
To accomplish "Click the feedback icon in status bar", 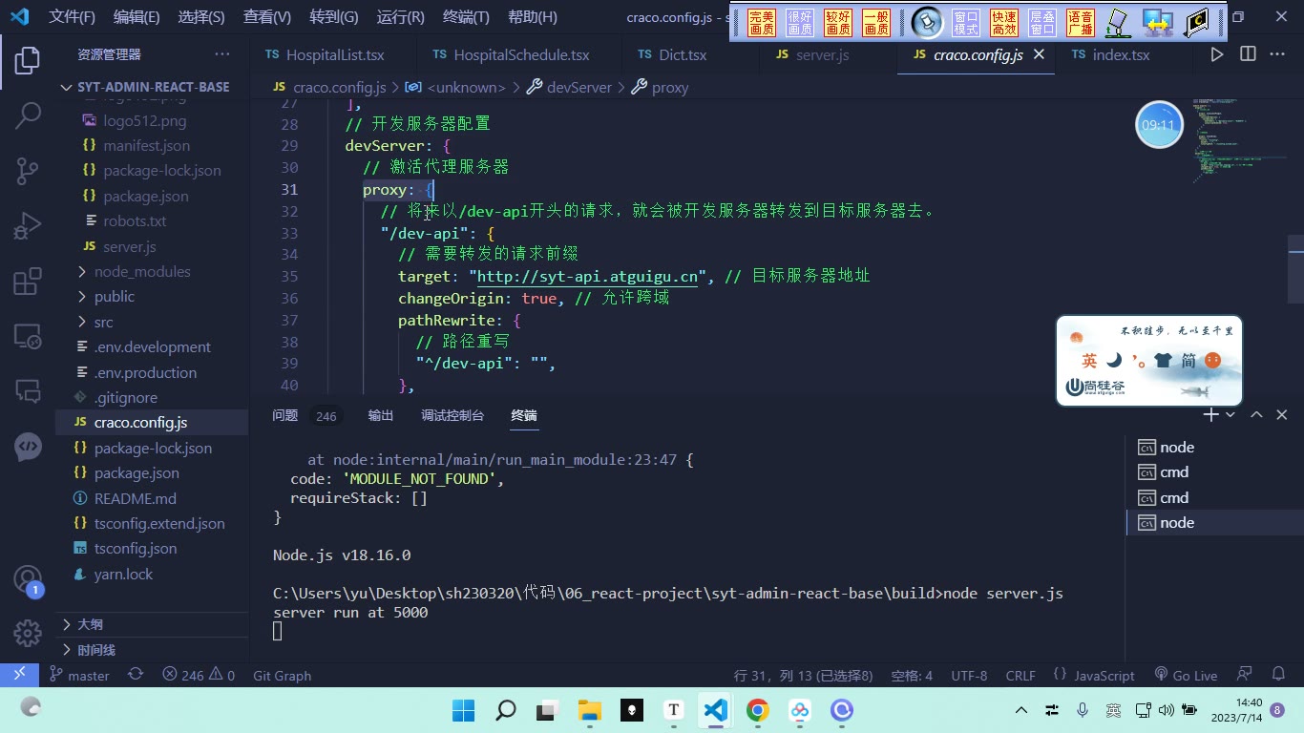I will 1244,675.
